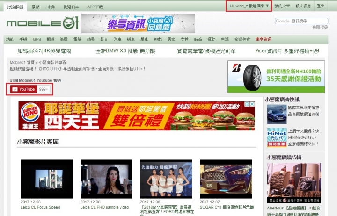Open the 居家 category menu

point(171,39)
